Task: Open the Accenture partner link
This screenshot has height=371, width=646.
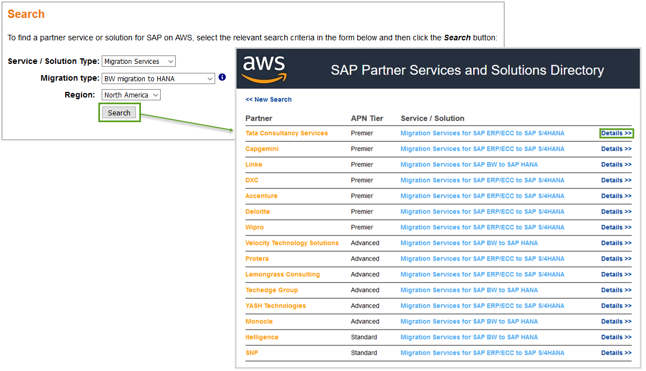Action: pos(261,196)
